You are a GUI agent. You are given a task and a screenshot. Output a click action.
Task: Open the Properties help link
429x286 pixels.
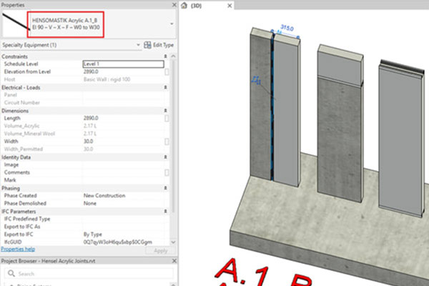[x=18, y=250]
